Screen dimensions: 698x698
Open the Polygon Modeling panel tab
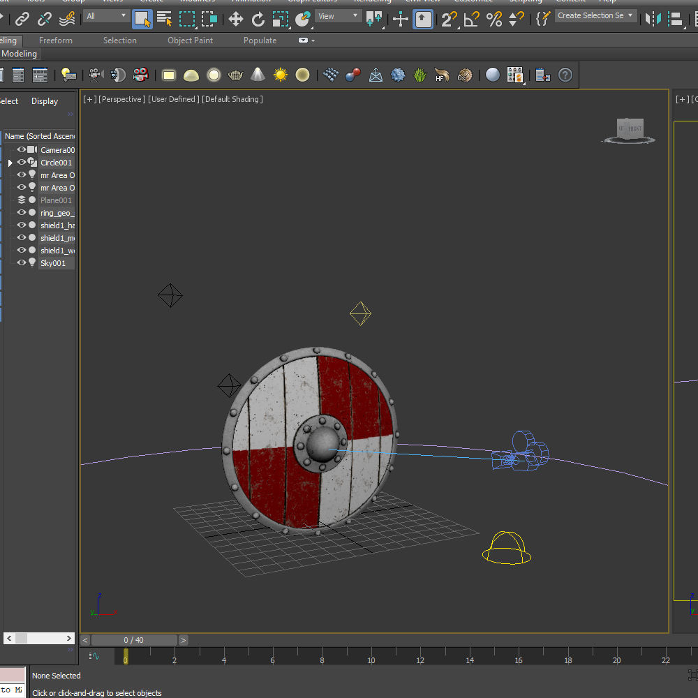pos(19,54)
